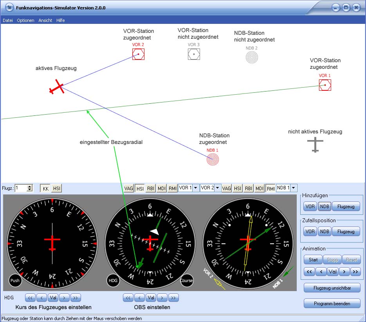The height and width of the screenshot is (322, 366).
Task: Click the green NDB 1 pointer legend arrow
Action: pos(288,272)
